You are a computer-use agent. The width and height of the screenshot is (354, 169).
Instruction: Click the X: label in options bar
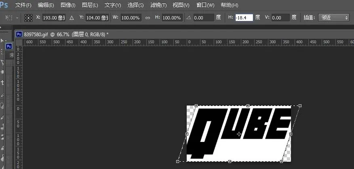coord(38,17)
